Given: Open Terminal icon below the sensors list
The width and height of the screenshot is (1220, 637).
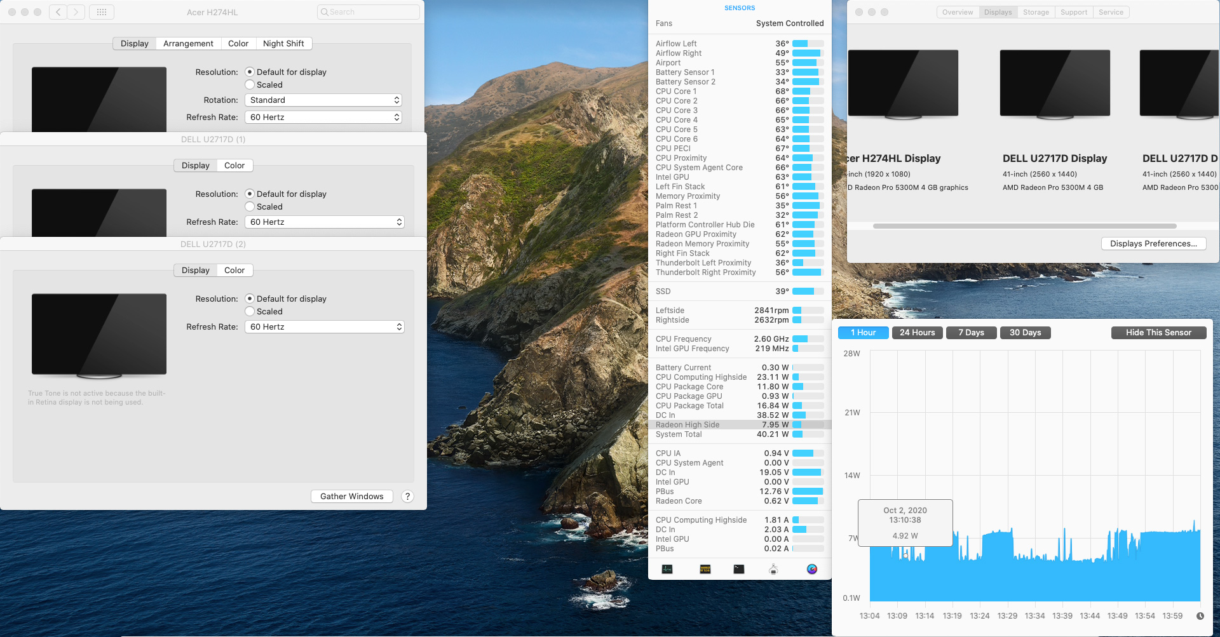Looking at the screenshot, I should click(x=739, y=569).
